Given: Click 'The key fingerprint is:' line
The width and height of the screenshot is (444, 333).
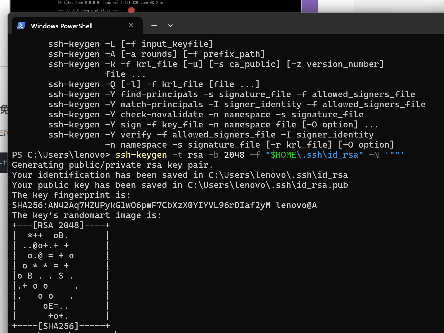Looking at the screenshot, I should pos(71,195).
